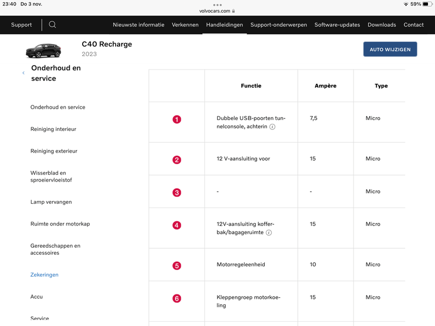Click red fuse number 6 badge
435x326 pixels.
click(177, 298)
